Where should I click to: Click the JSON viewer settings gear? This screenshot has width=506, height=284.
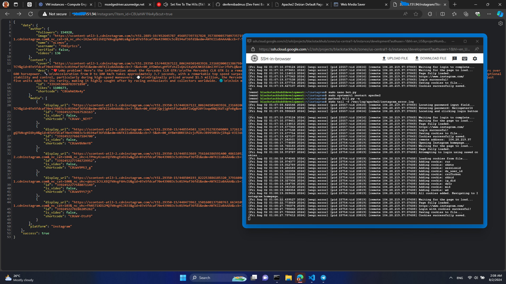click(x=500, y=23)
